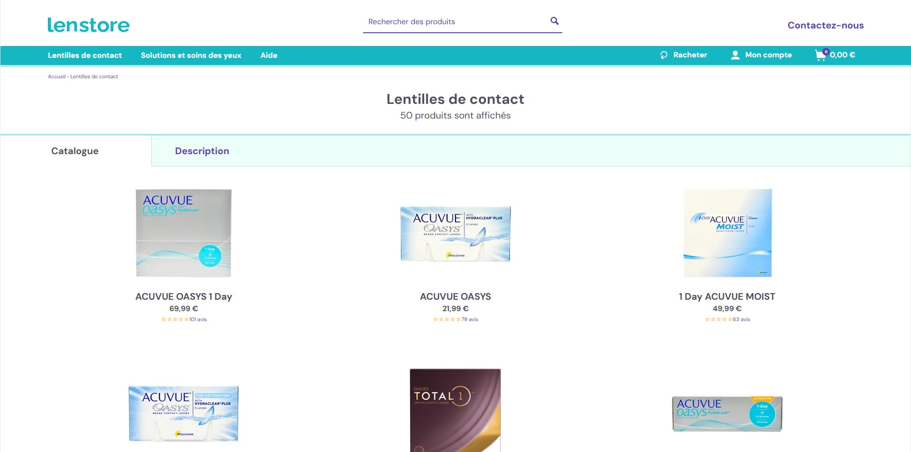Switch to the Catalogue tab
Image resolution: width=911 pixels, height=452 pixels.
75,151
